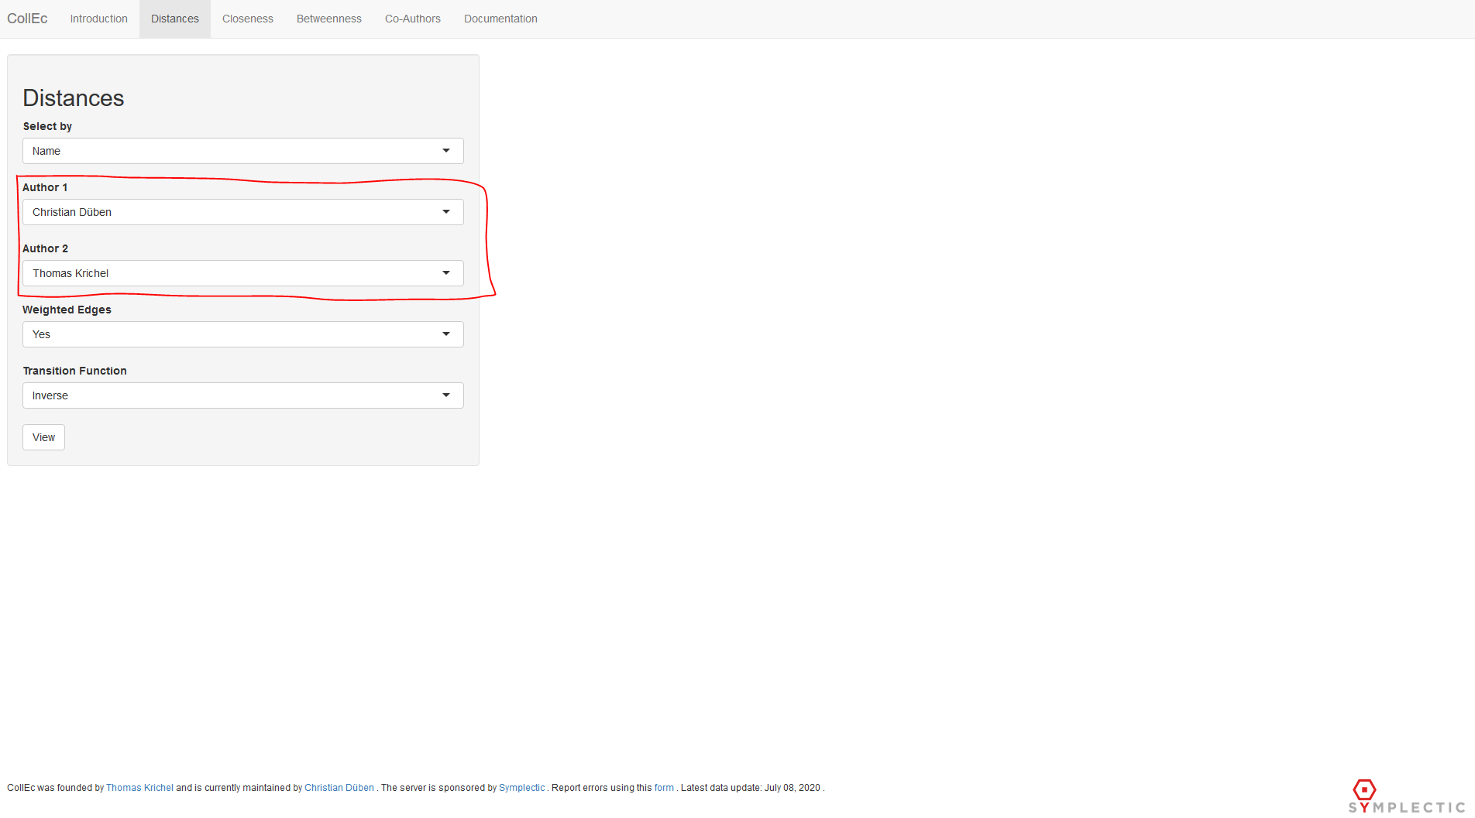This screenshot has width=1475, height=818.
Task: Open the Co-Authors tab
Action: pyautogui.click(x=412, y=19)
